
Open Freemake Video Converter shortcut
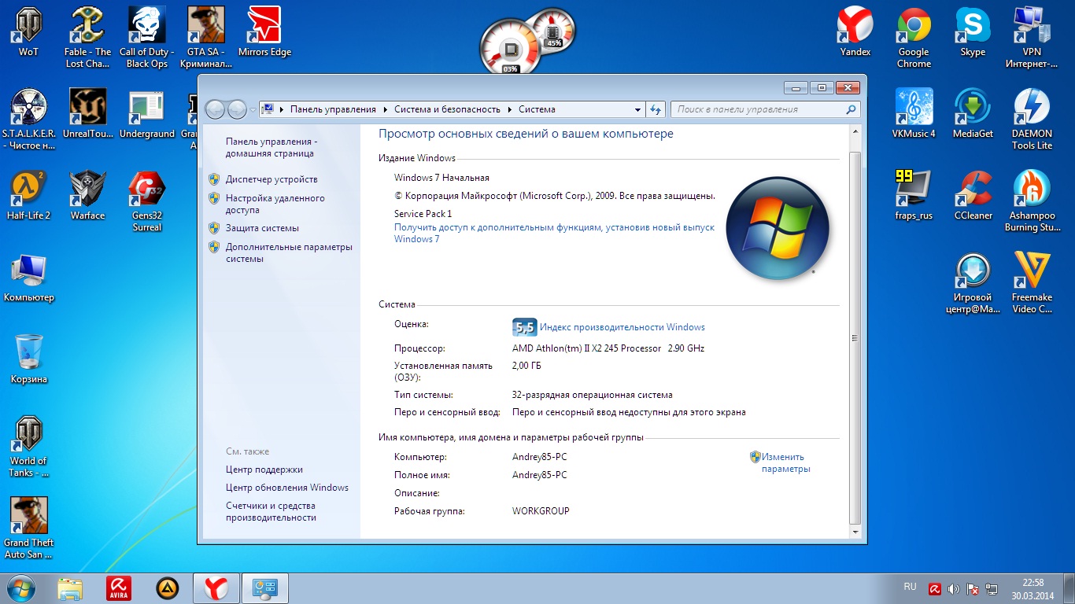(x=1032, y=283)
